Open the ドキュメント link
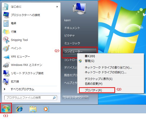This screenshot has width=146, height=119. click(x=72, y=28)
